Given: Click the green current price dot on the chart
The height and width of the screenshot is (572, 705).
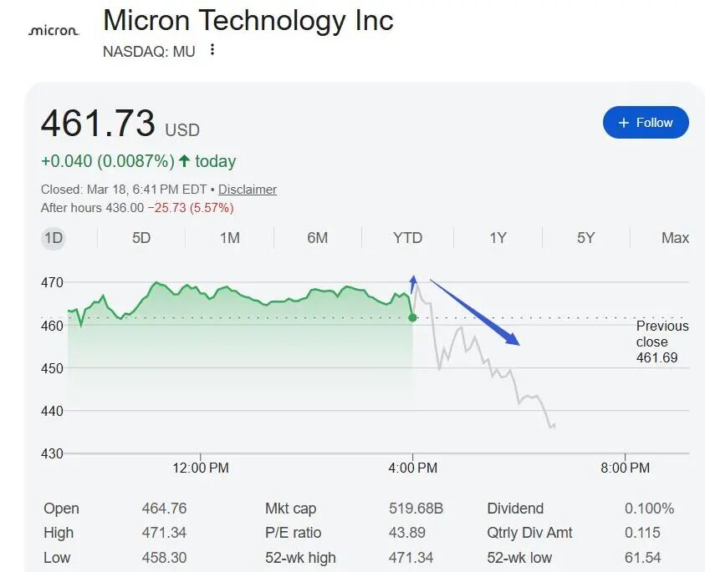Looking at the screenshot, I should point(413,316).
